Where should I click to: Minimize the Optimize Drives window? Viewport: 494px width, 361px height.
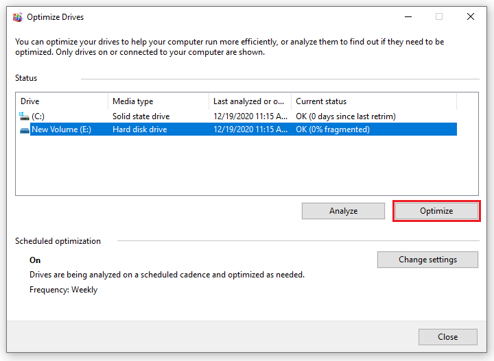click(408, 16)
